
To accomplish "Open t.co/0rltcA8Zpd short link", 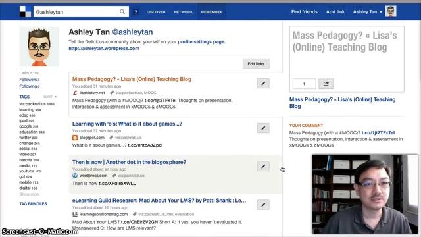I will (x=145, y=145).
